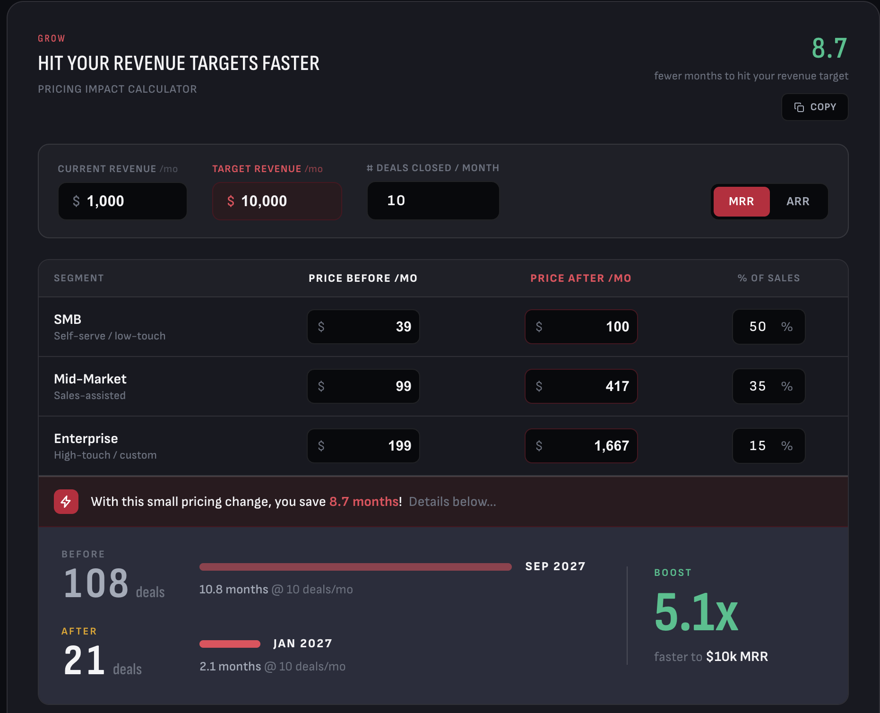Change Mid-Market price before value 99

[363, 386]
